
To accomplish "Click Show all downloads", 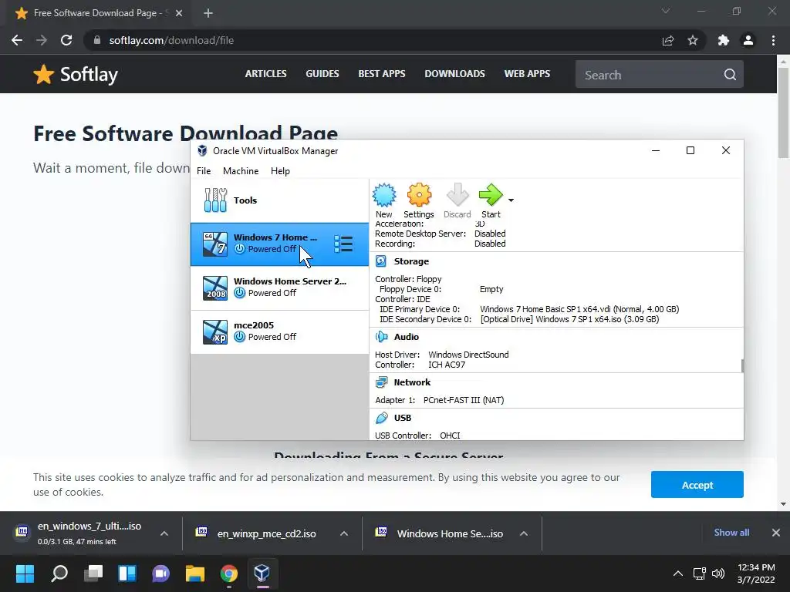I will [x=731, y=533].
